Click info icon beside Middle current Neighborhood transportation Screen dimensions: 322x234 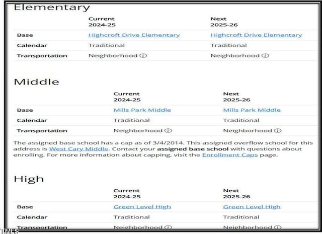tap(168, 131)
